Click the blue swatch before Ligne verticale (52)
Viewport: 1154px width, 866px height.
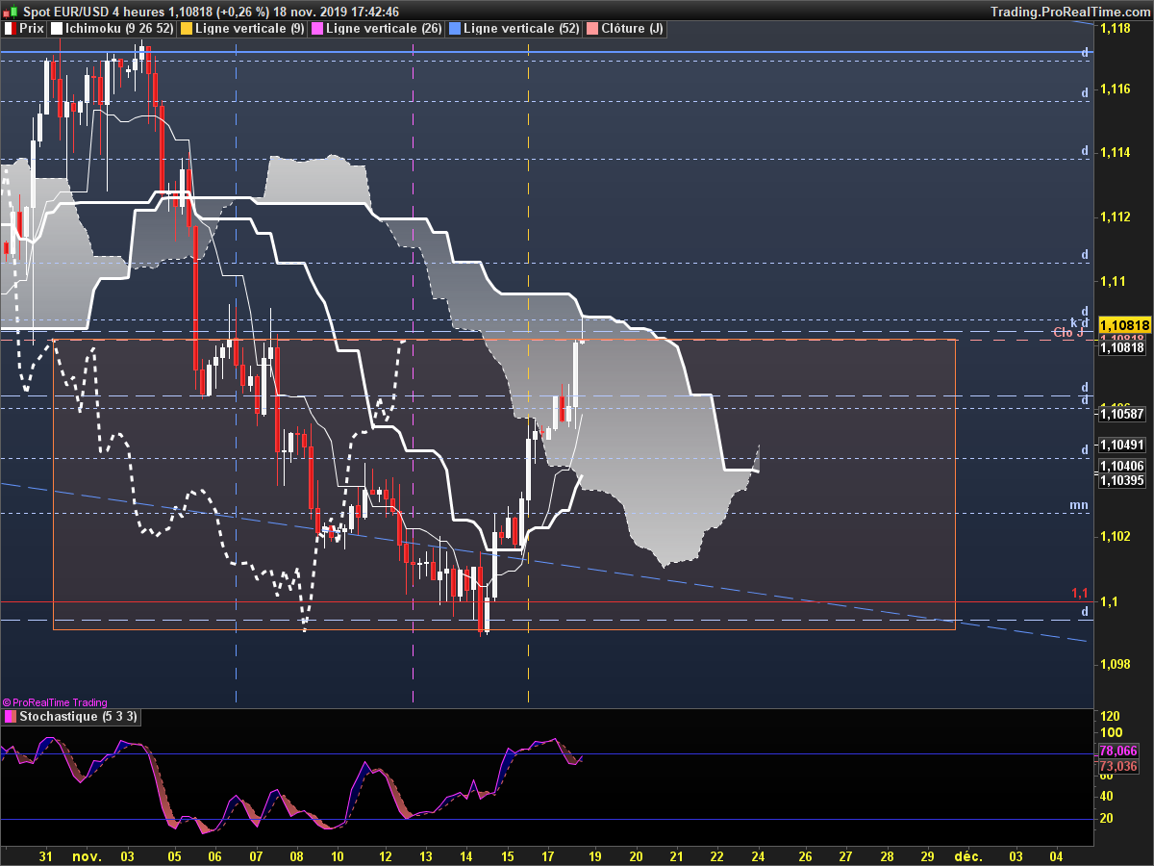455,29
